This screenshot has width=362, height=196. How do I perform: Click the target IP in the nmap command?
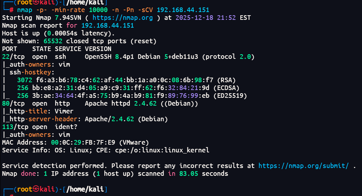183,10
